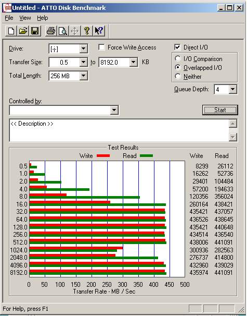Expand the Controlled by dropdown

click(x=114, y=110)
